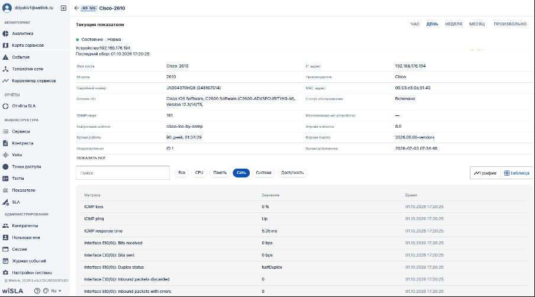
Task: Click the ddyakiv1@welink.ru account name
Action: [34, 8]
